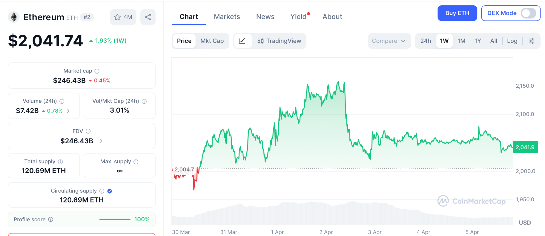This screenshot has width=545, height=236.
Task: Click the Ethereum logo icon
Action: (x=14, y=17)
